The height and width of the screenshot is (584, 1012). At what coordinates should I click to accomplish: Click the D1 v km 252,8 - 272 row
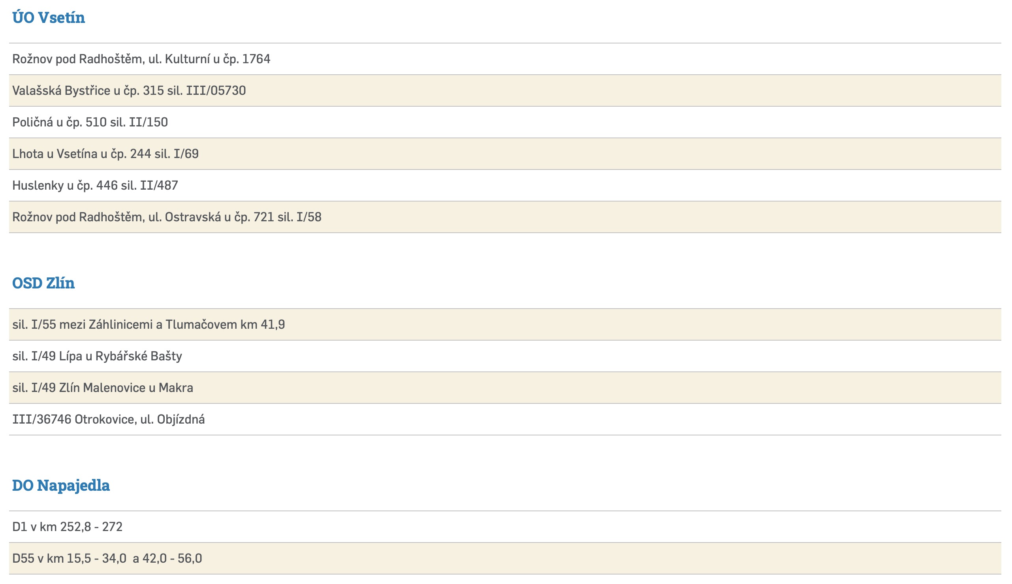(68, 527)
